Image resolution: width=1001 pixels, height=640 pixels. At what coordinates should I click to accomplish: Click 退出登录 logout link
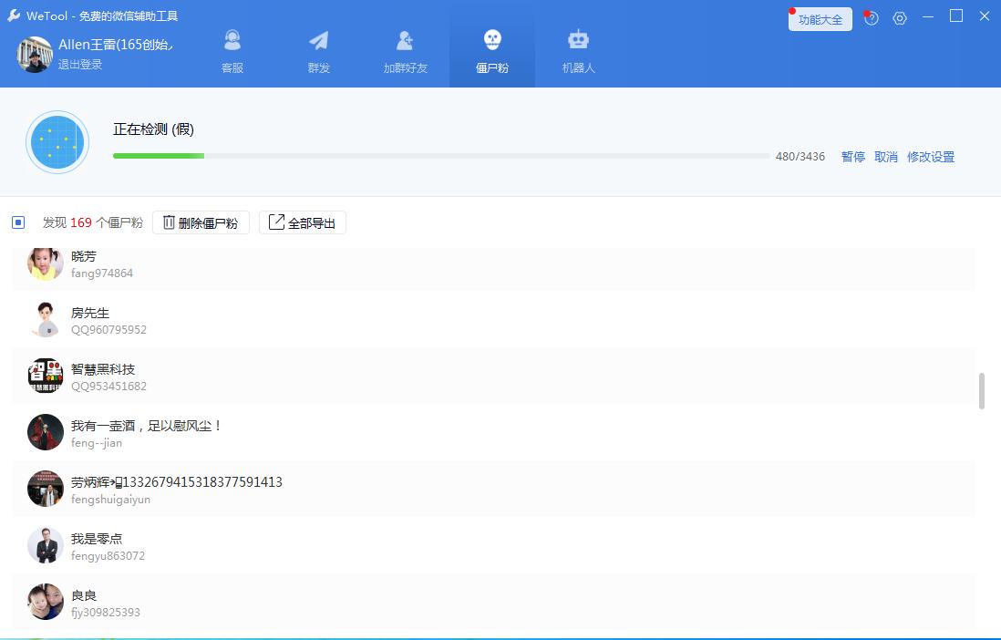[x=80, y=65]
